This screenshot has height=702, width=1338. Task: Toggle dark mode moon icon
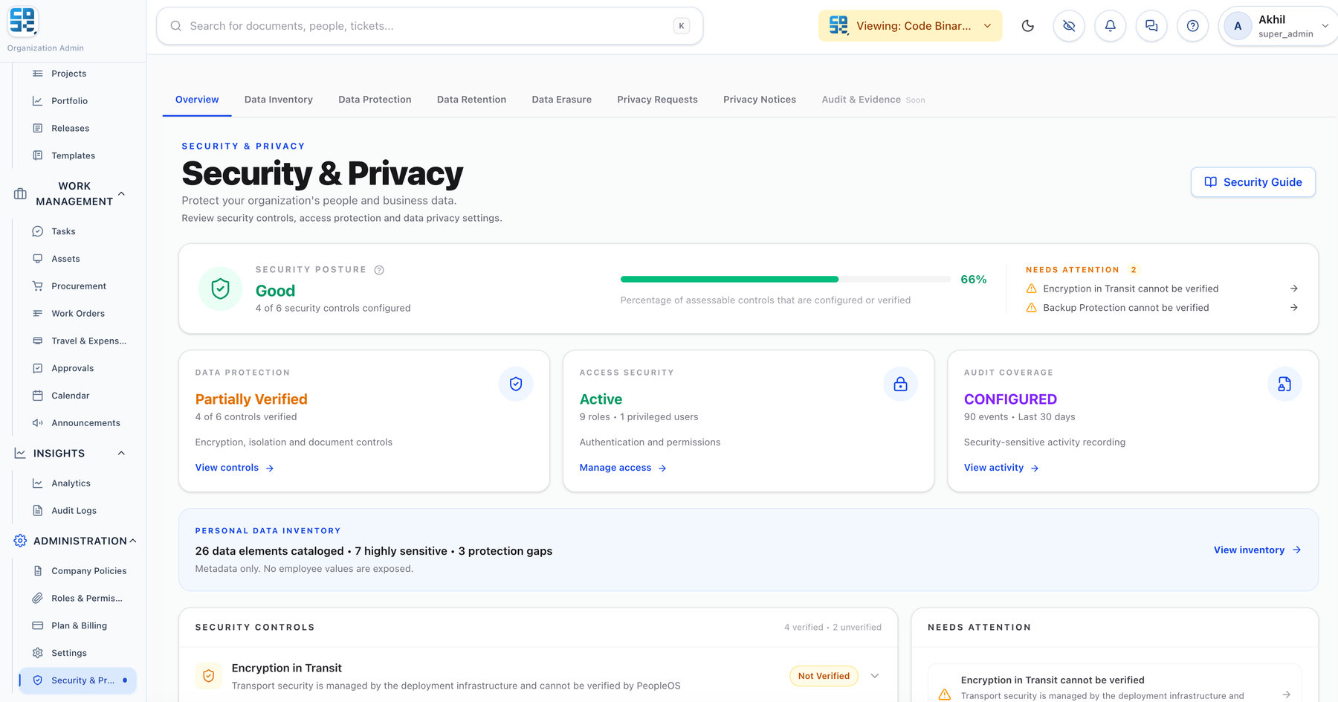pos(1028,26)
